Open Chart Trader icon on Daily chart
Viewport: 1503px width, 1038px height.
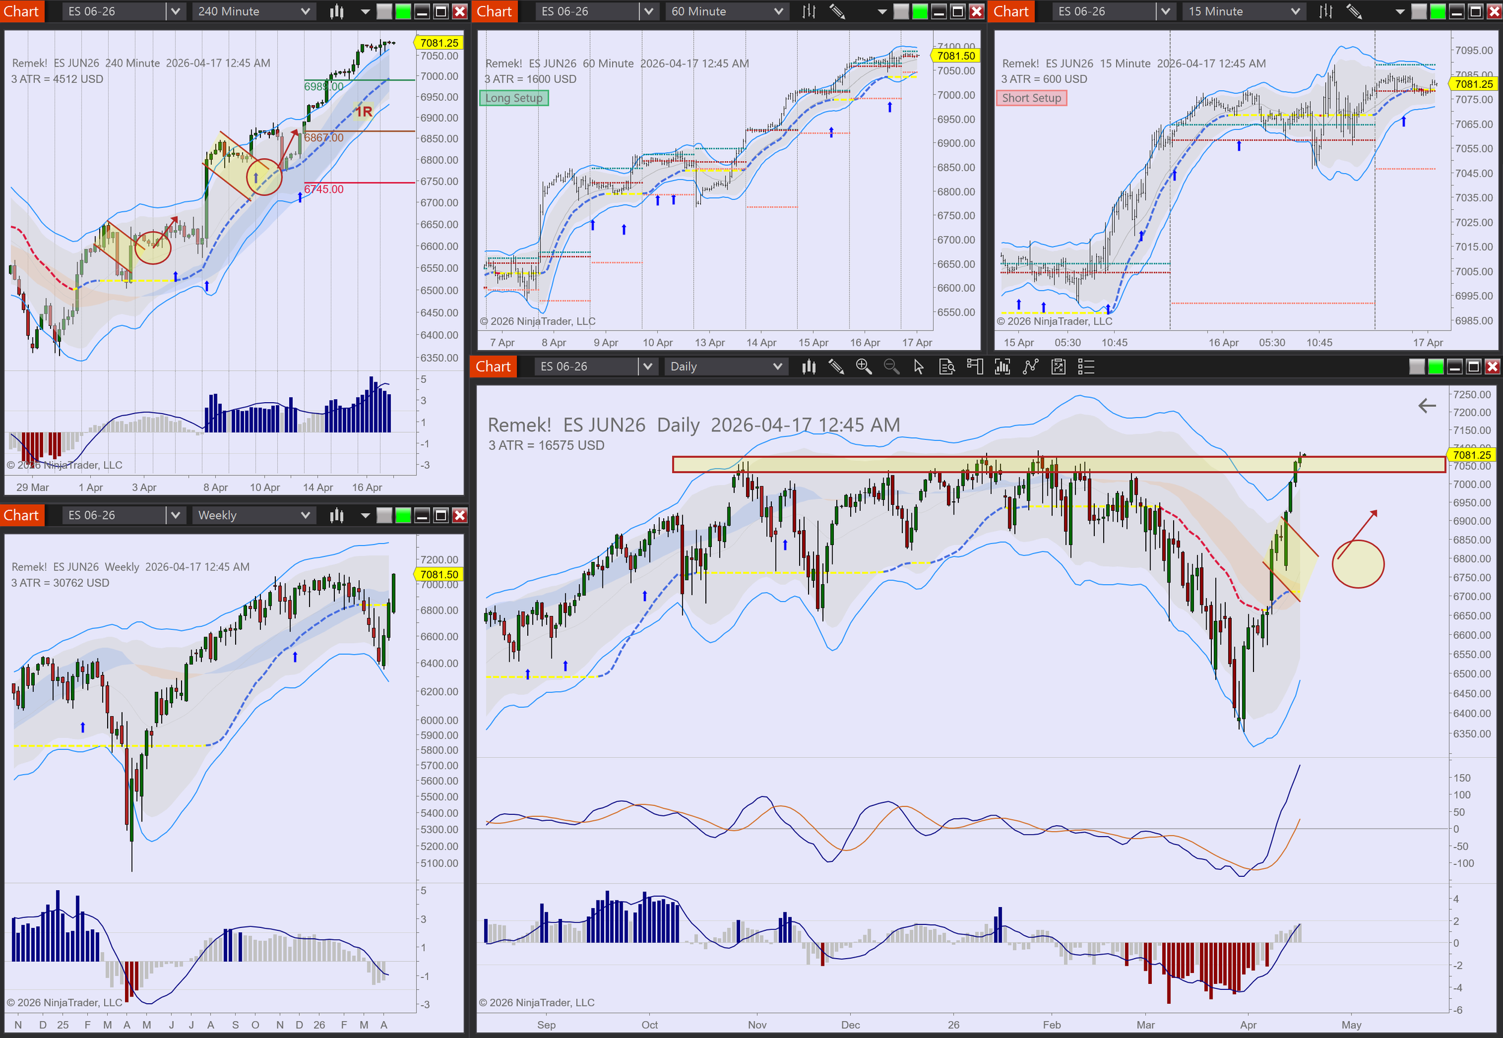tap(975, 367)
